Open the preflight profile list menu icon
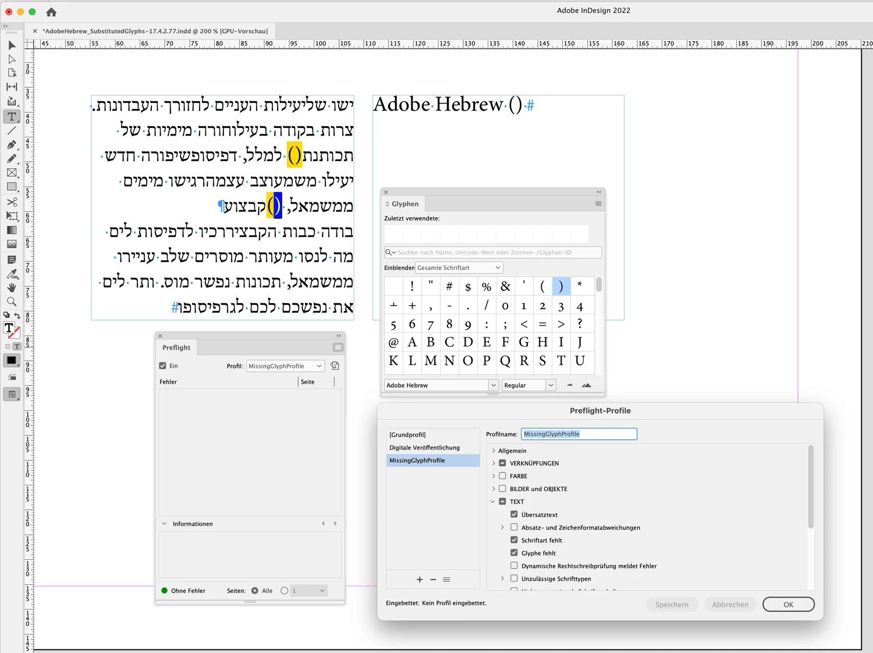 (446, 580)
